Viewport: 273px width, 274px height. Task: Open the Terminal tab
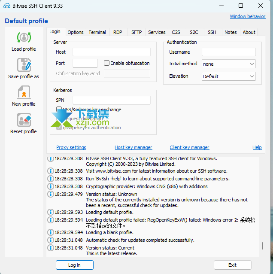97,32
